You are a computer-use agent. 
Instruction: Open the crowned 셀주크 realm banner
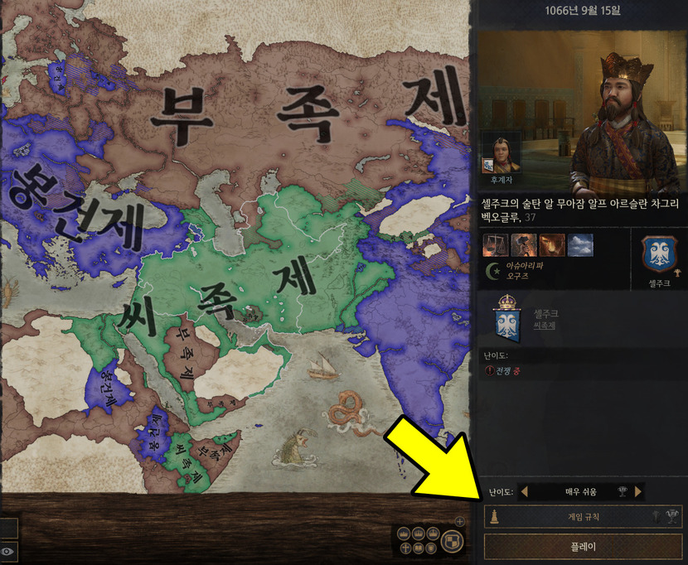[507, 319]
